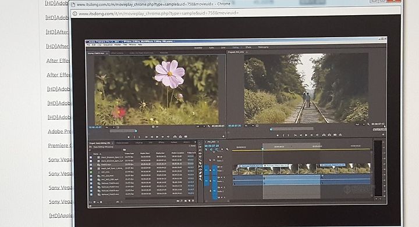This screenshot has height=227, width=419.
Task: Open Source monitor button editor plus icon
Action: [223, 136]
